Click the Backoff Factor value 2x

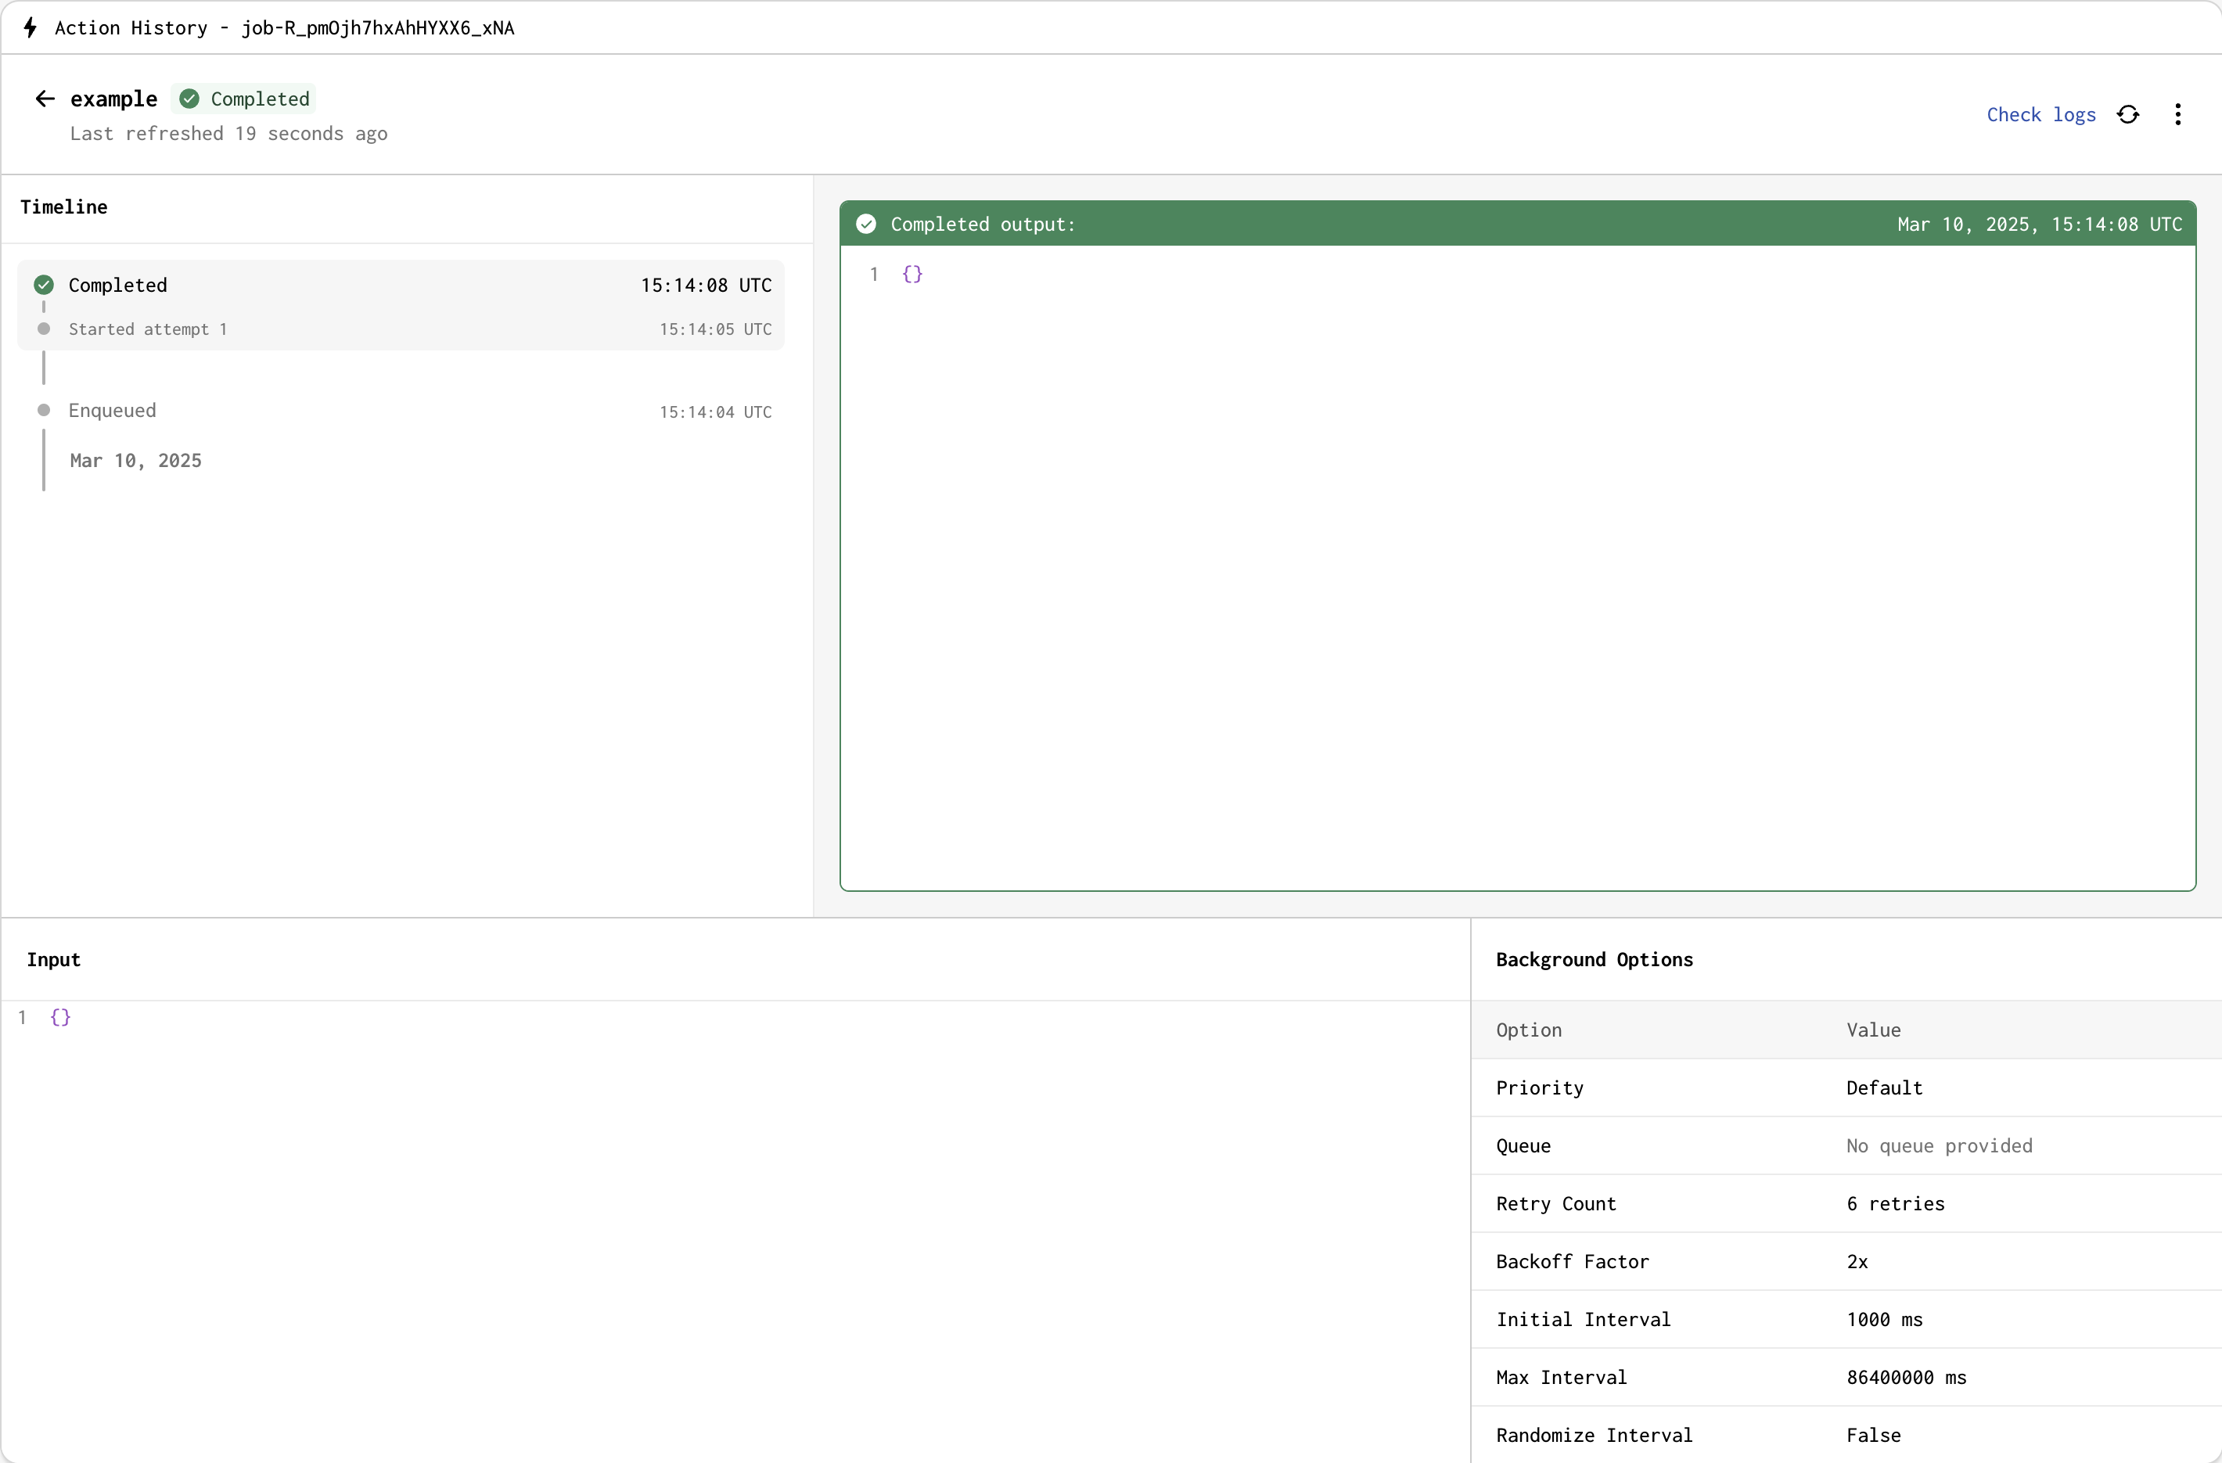click(1857, 1261)
